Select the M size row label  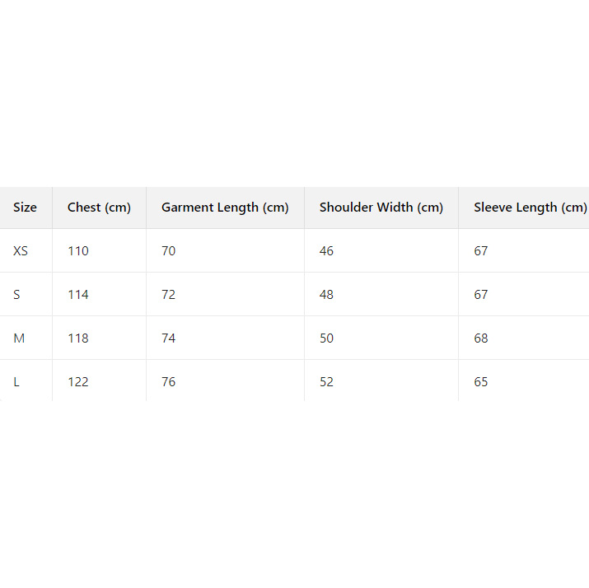(x=19, y=338)
